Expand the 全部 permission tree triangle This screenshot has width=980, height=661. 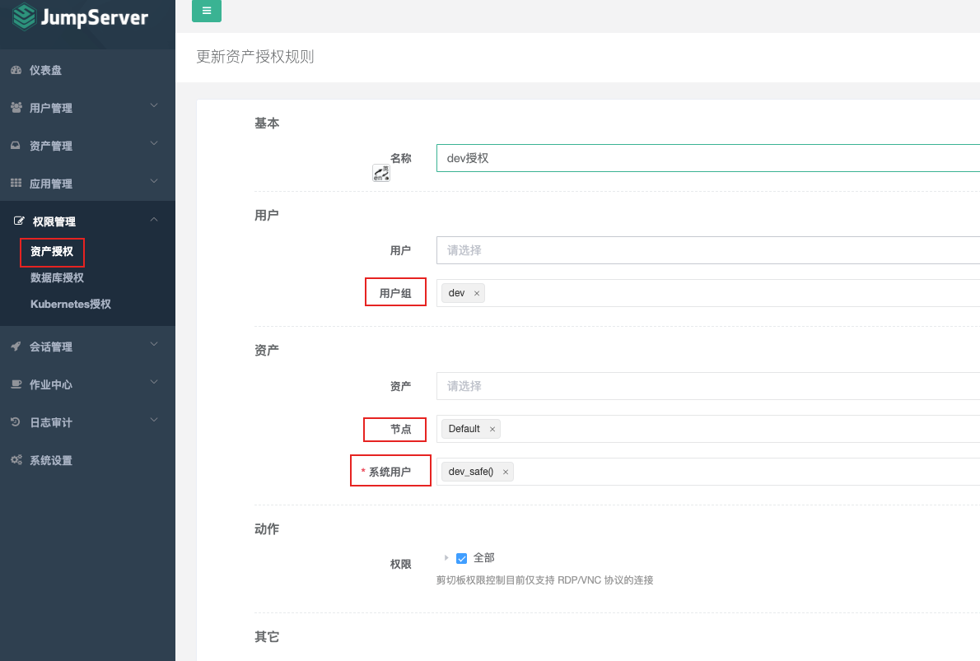click(446, 557)
